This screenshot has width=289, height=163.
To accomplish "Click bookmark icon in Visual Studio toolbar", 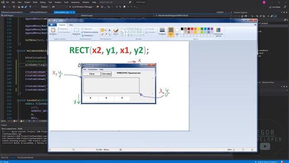I will 125,7.
